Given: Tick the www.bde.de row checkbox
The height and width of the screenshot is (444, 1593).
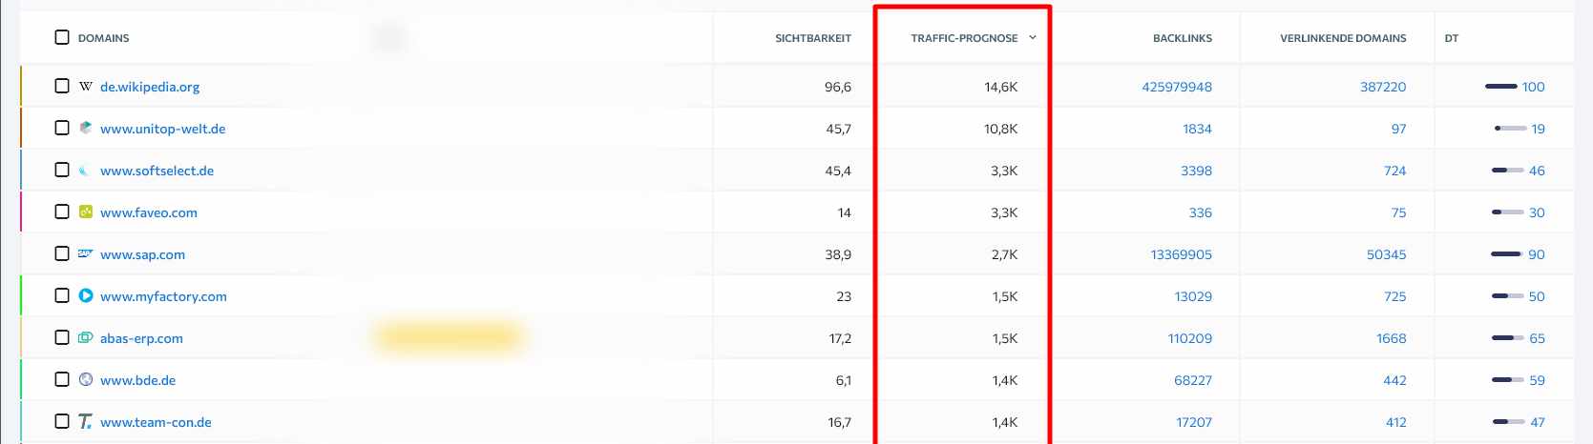Looking at the screenshot, I should 62,379.
